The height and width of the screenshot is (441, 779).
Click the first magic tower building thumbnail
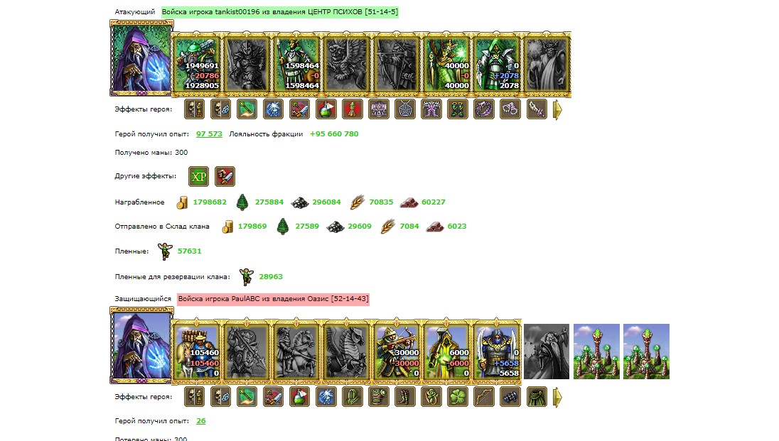coord(596,352)
